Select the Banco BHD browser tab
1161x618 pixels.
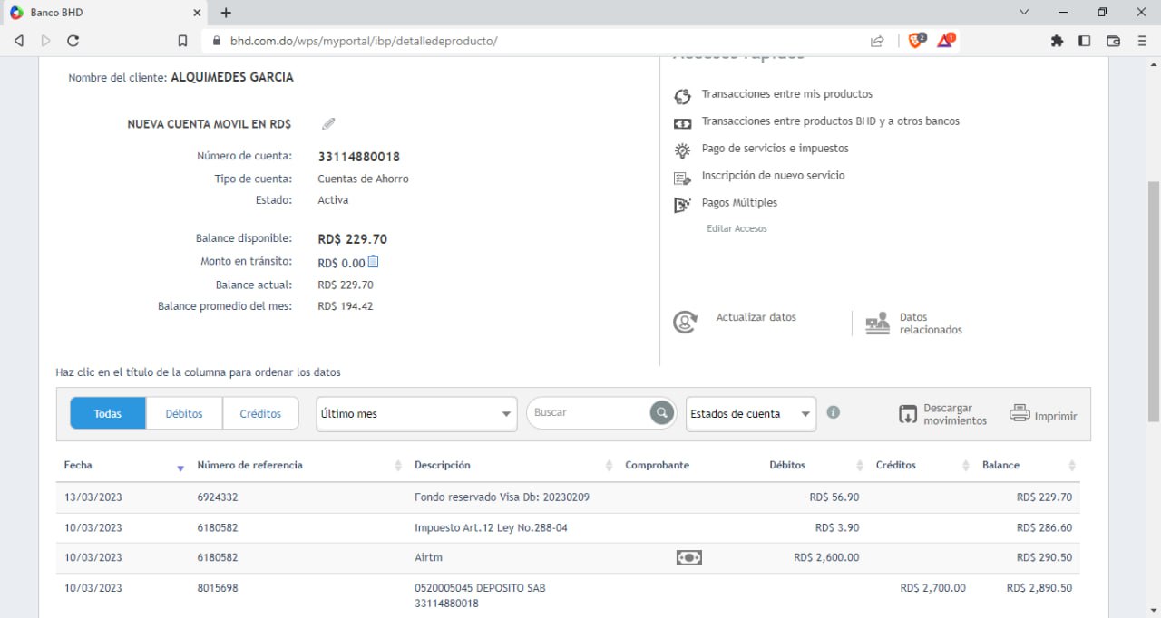coord(100,13)
